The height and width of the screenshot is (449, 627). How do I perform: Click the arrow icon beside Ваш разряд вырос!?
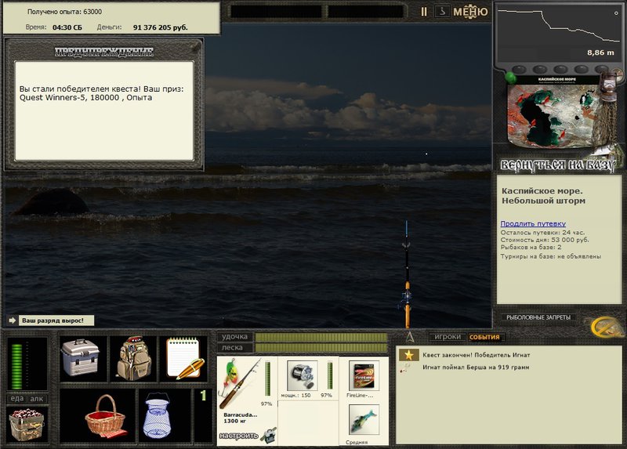(x=12, y=320)
